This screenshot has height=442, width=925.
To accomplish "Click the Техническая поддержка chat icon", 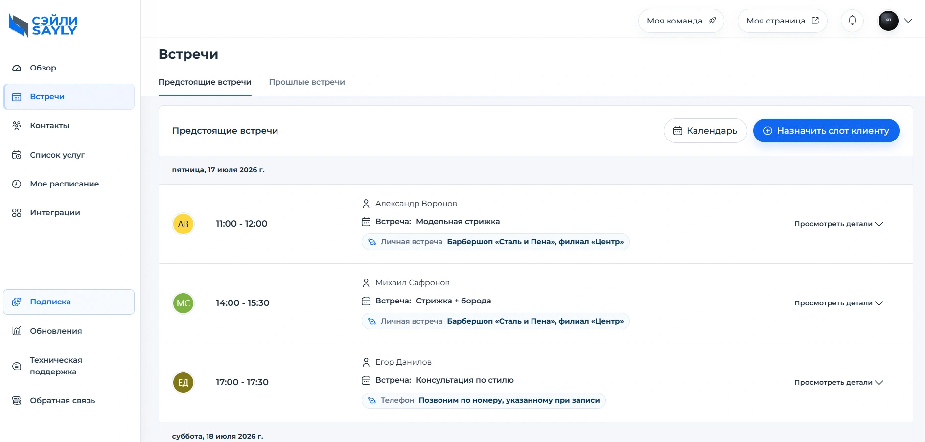I will point(17,366).
